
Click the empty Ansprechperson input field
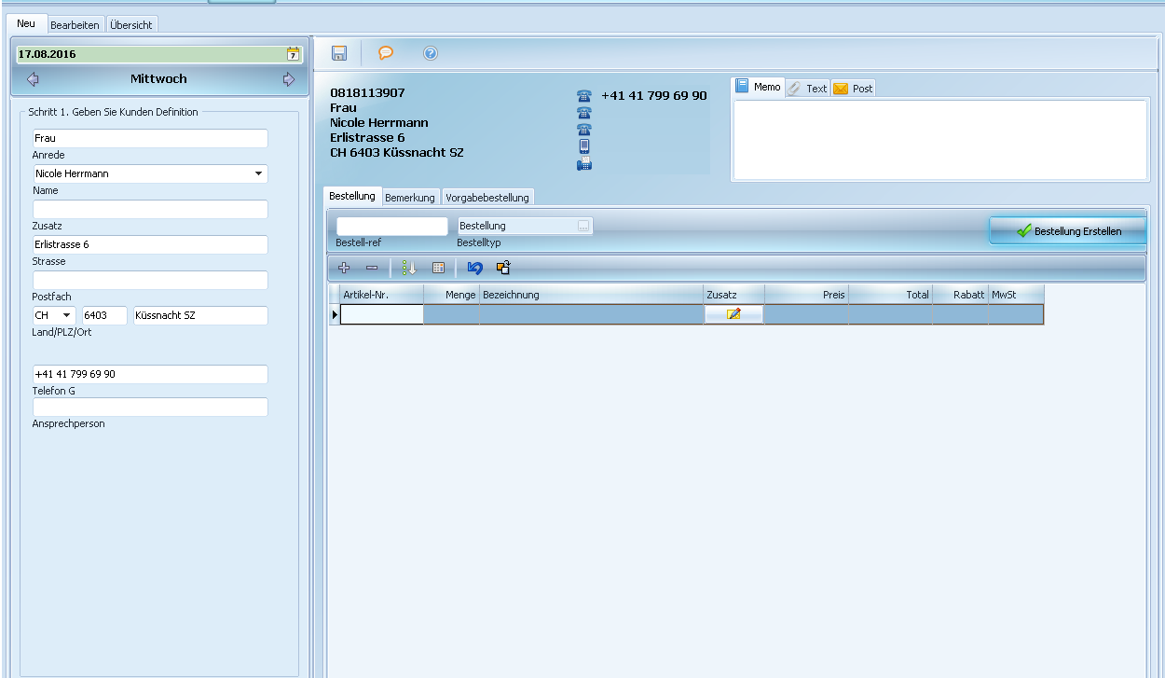click(150, 407)
